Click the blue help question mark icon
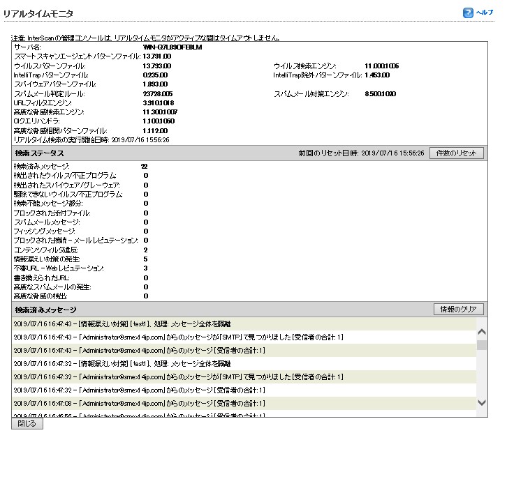Image resolution: width=507 pixels, height=495 pixels. pos(468,13)
